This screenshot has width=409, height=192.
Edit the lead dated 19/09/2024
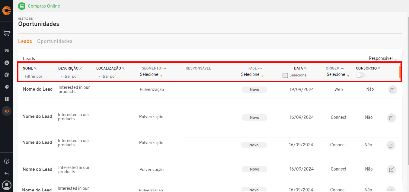point(392,90)
